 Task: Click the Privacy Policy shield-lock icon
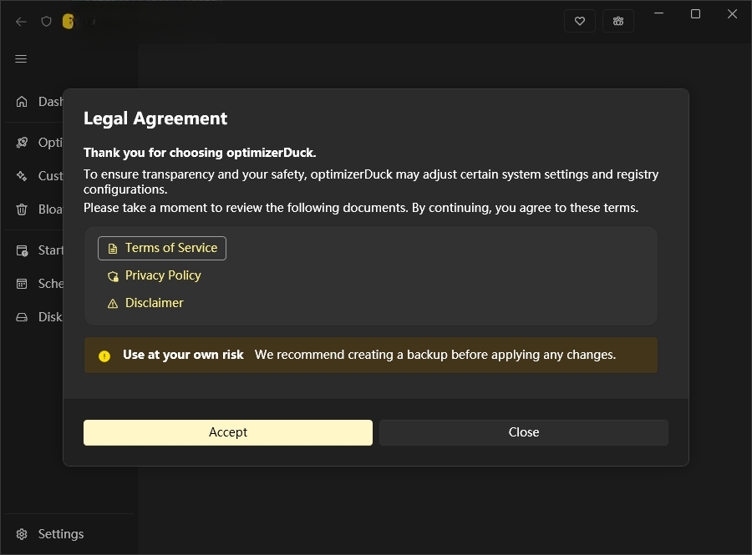(x=113, y=276)
